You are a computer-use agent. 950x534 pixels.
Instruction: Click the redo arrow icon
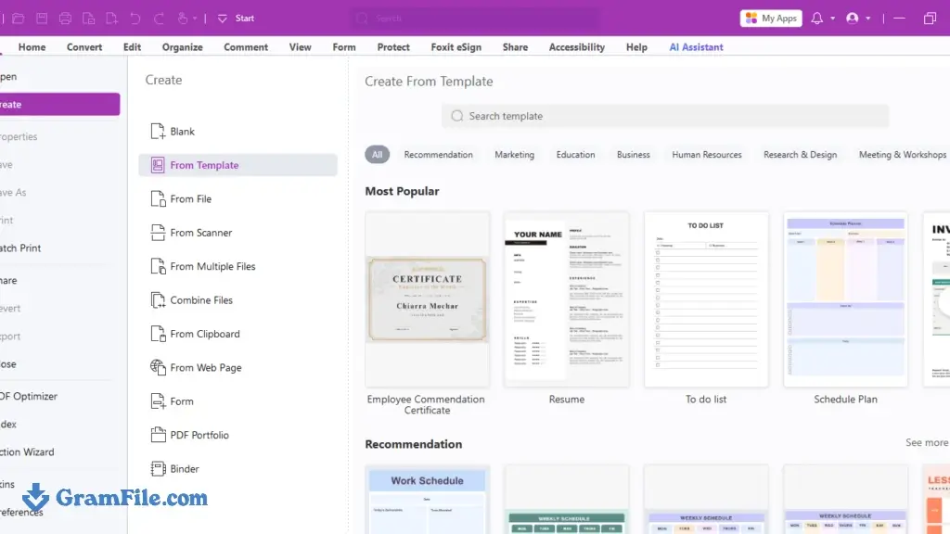159,19
